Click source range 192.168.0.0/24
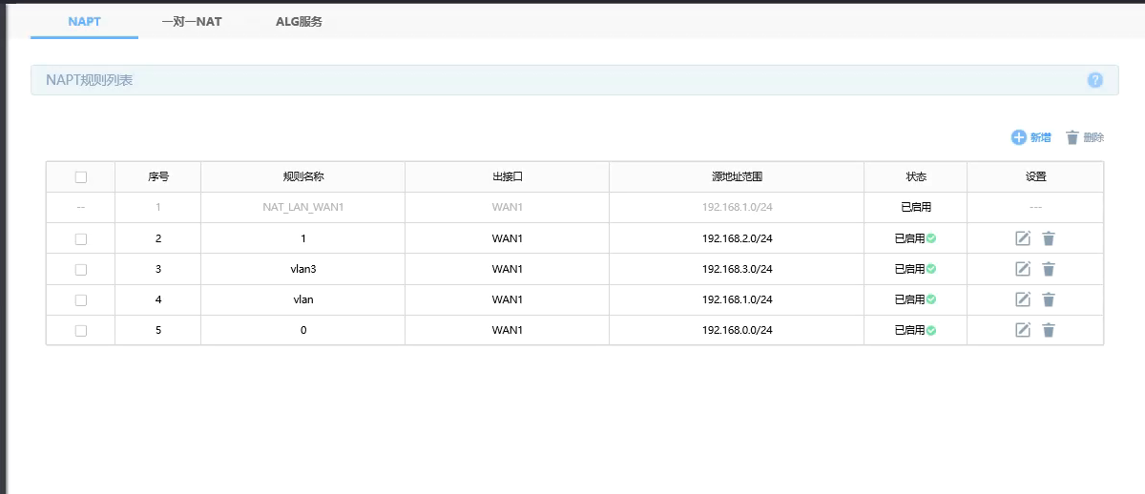 737,330
